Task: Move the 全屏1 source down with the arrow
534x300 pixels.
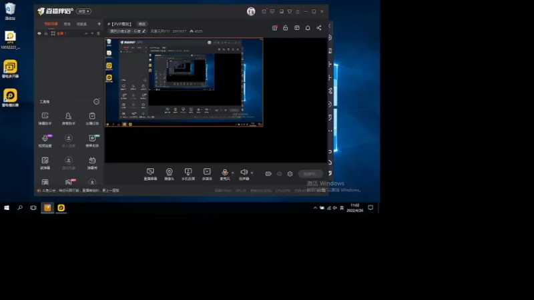Action: pos(92,33)
